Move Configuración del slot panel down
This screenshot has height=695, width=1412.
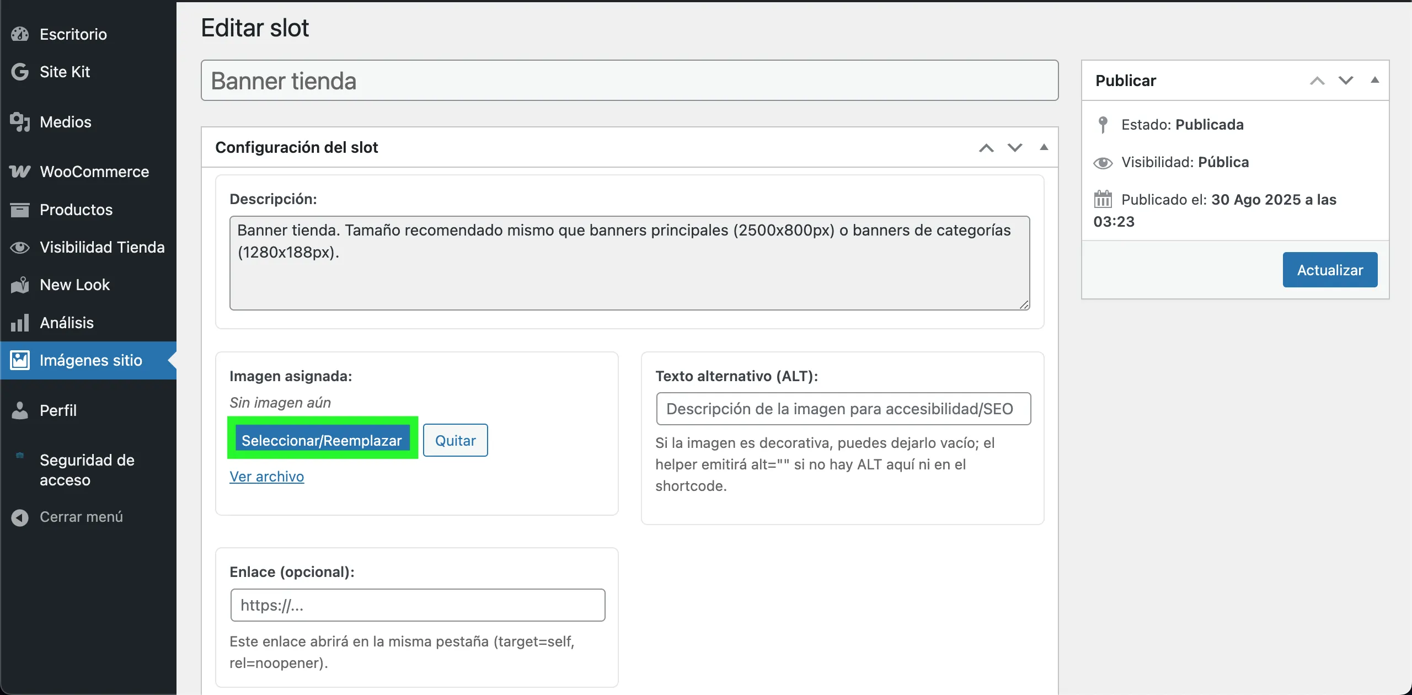tap(1015, 147)
